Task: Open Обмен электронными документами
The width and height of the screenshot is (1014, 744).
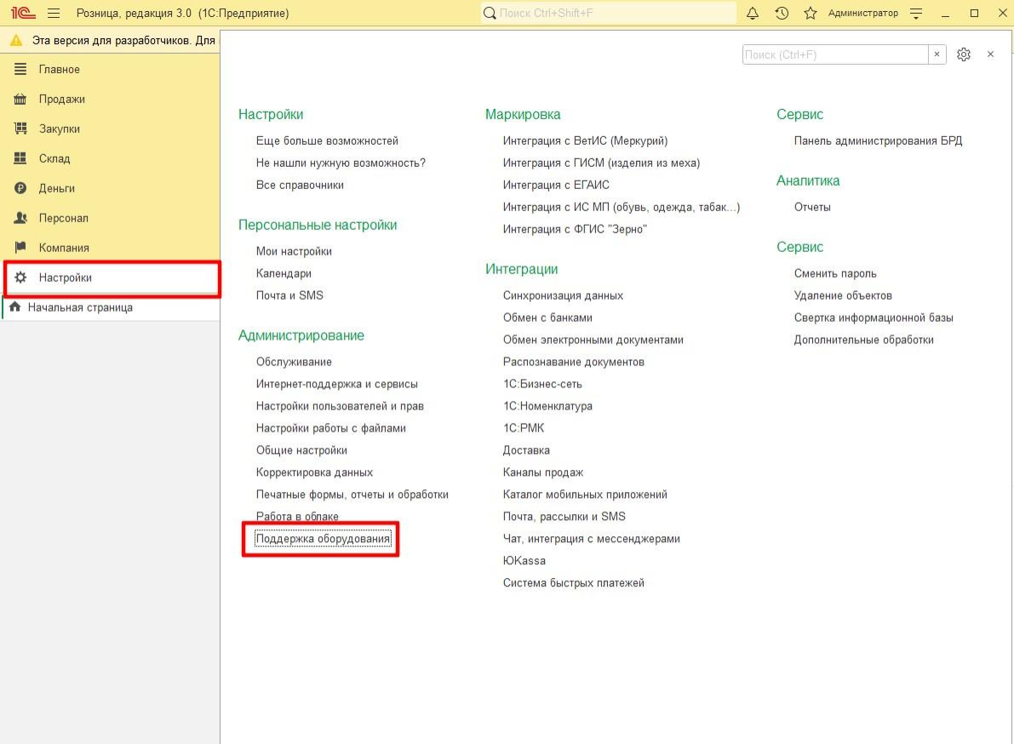Action: [593, 340]
